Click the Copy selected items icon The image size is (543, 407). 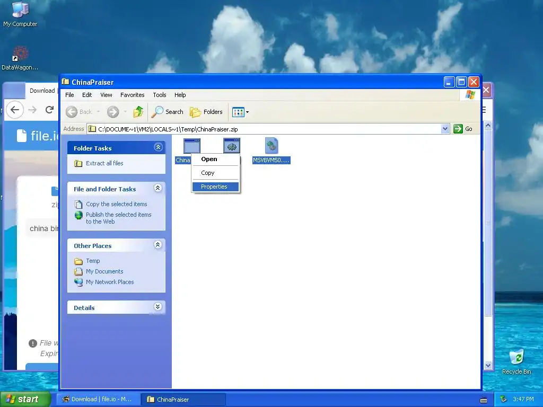(x=78, y=204)
